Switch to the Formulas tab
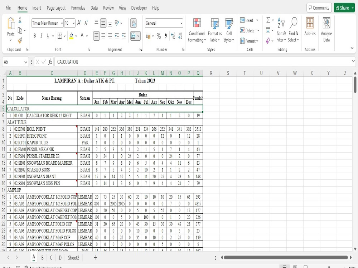This screenshot has height=268, width=358. pyautogui.click(x=78, y=8)
